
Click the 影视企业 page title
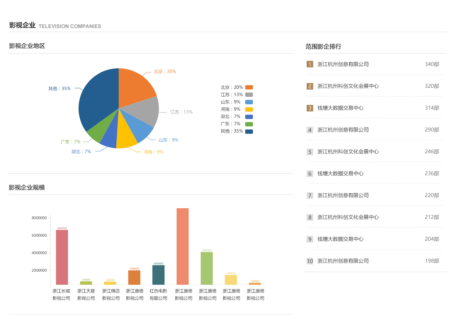coord(22,25)
